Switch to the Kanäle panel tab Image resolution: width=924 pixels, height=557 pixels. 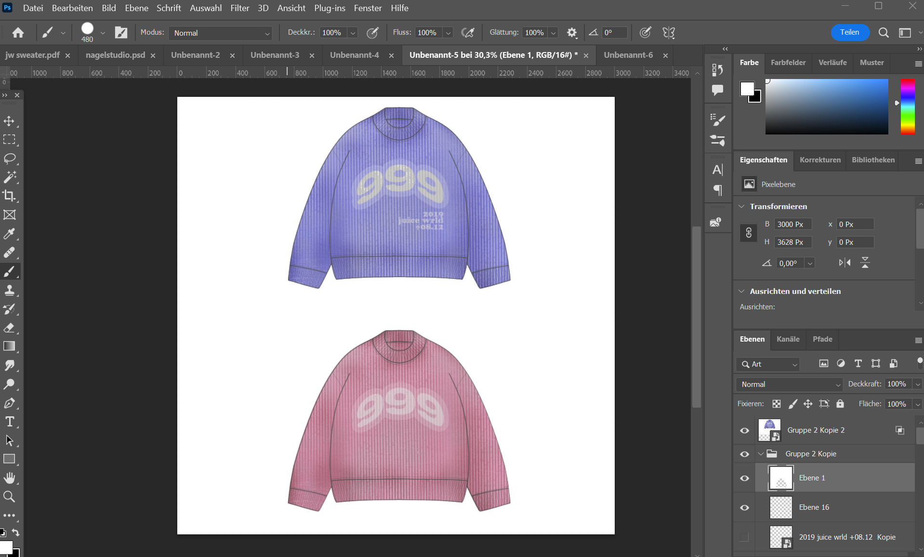(x=788, y=339)
